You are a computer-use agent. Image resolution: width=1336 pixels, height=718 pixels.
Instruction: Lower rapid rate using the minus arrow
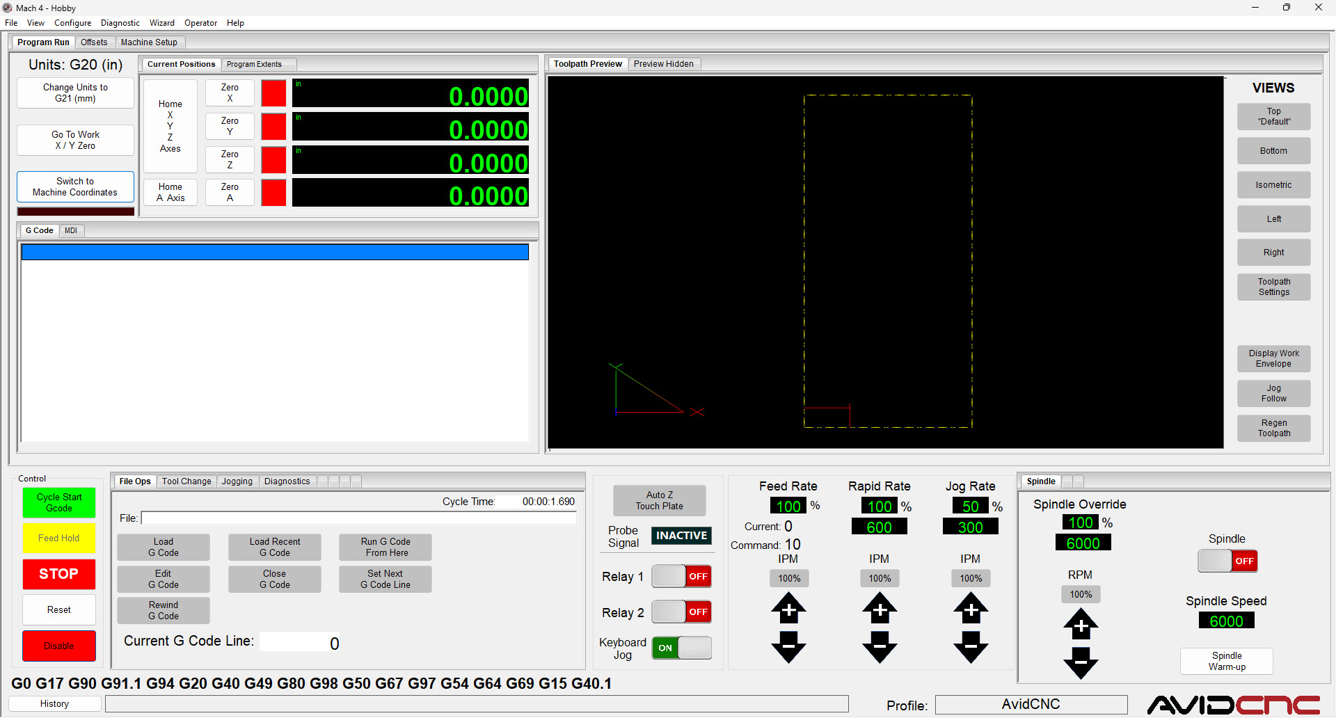tap(880, 647)
